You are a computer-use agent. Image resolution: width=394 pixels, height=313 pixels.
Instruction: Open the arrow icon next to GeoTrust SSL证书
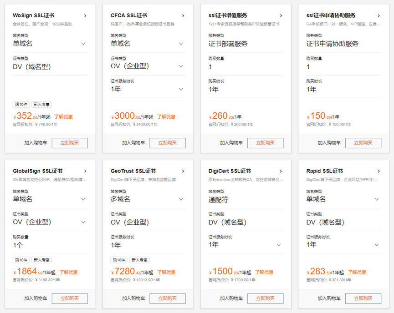click(x=183, y=171)
